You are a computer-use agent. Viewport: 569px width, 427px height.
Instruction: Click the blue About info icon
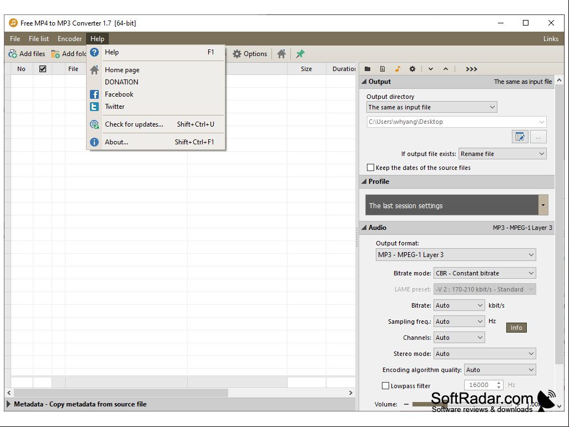point(94,142)
